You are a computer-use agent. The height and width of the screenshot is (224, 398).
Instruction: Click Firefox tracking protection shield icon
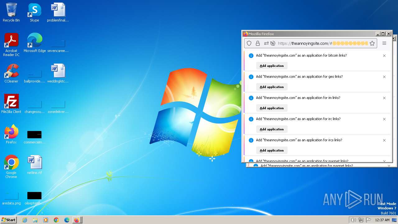coord(249,43)
